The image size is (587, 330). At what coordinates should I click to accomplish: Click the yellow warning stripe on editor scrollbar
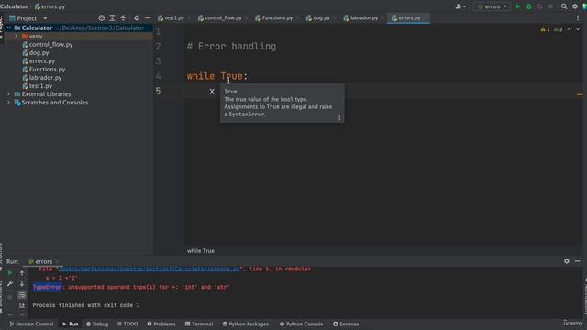click(x=580, y=94)
